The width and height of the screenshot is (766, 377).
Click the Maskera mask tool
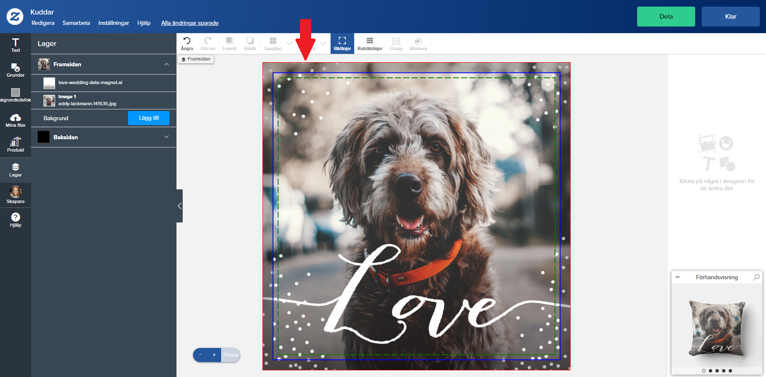pyautogui.click(x=418, y=43)
